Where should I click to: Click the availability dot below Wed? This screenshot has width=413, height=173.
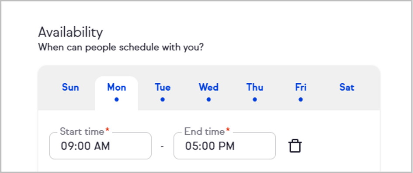point(208,99)
